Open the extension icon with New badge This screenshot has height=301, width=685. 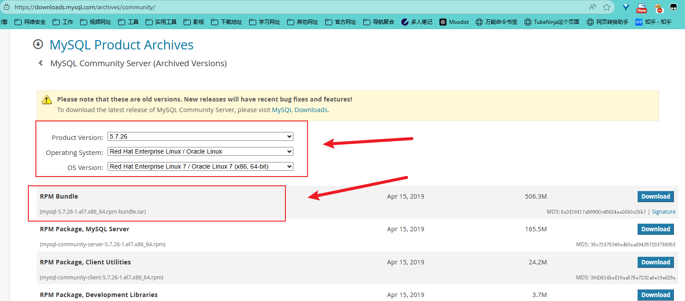(x=641, y=8)
